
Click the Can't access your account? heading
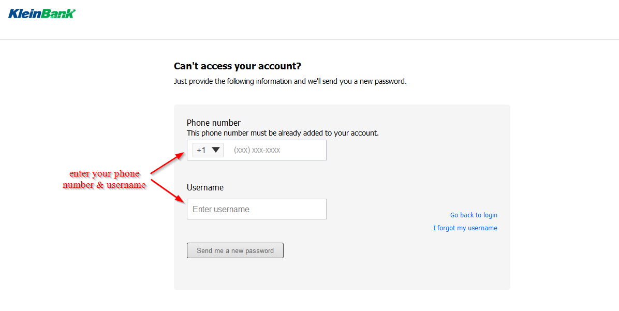[238, 66]
